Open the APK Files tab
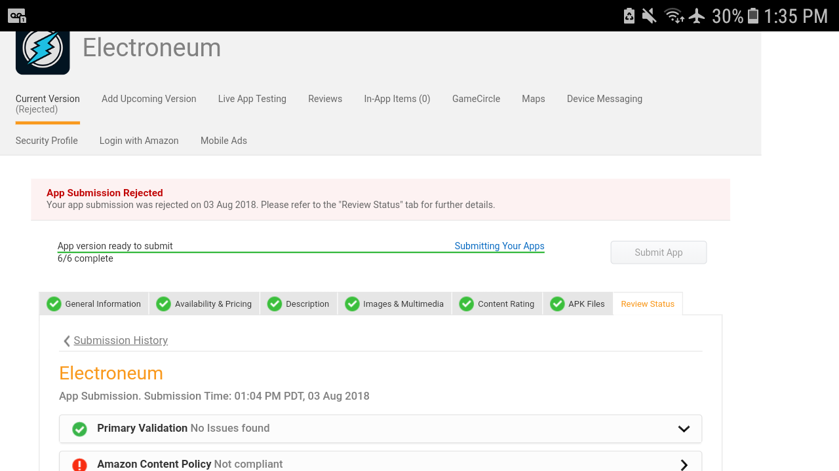 [x=578, y=304]
